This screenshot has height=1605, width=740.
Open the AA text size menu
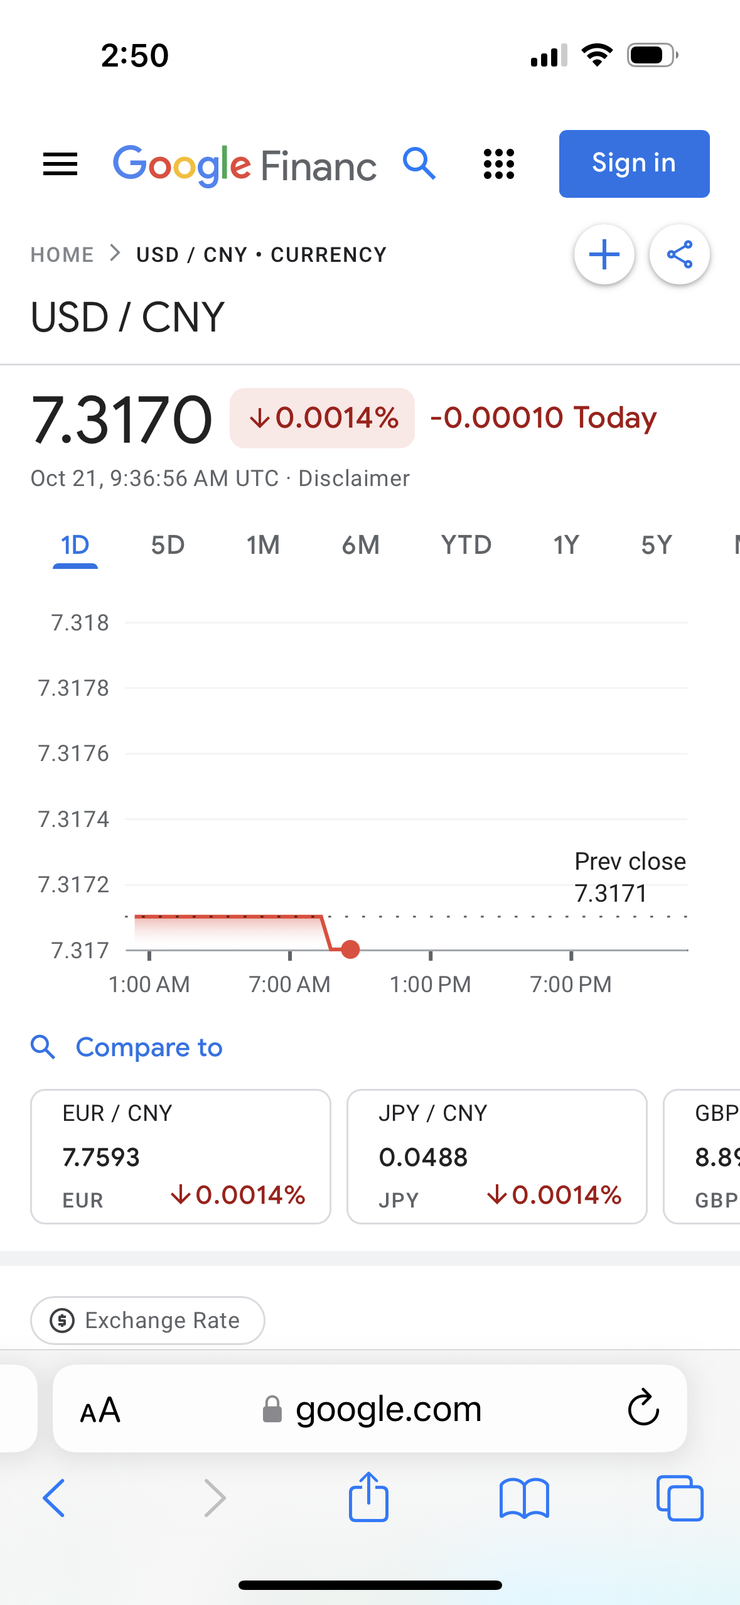click(100, 1410)
